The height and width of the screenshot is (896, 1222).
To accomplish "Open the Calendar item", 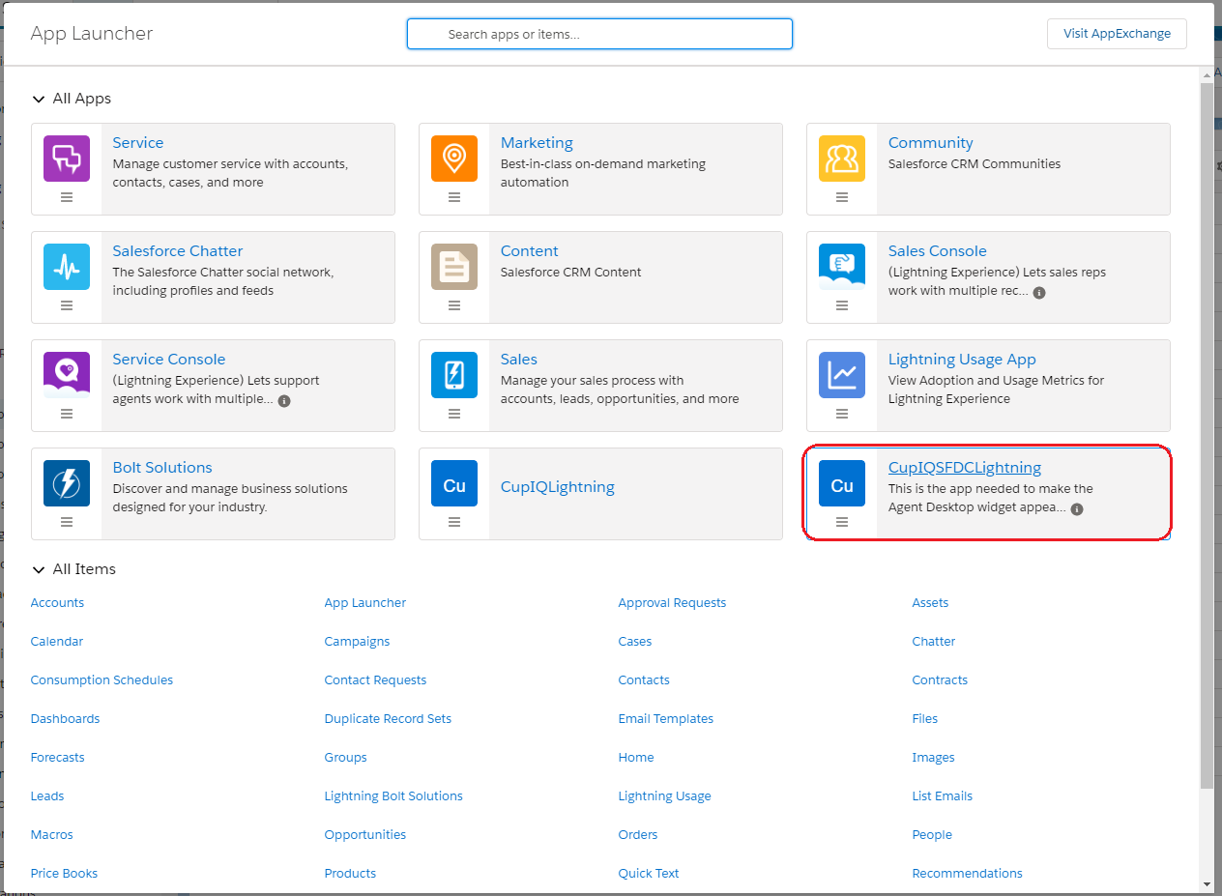I will [57, 641].
